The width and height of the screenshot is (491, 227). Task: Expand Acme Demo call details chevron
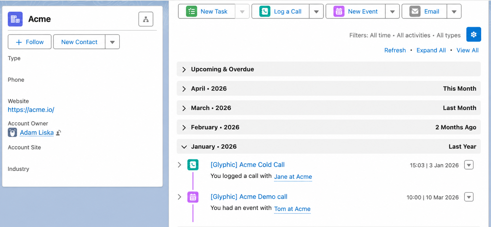coord(179,197)
